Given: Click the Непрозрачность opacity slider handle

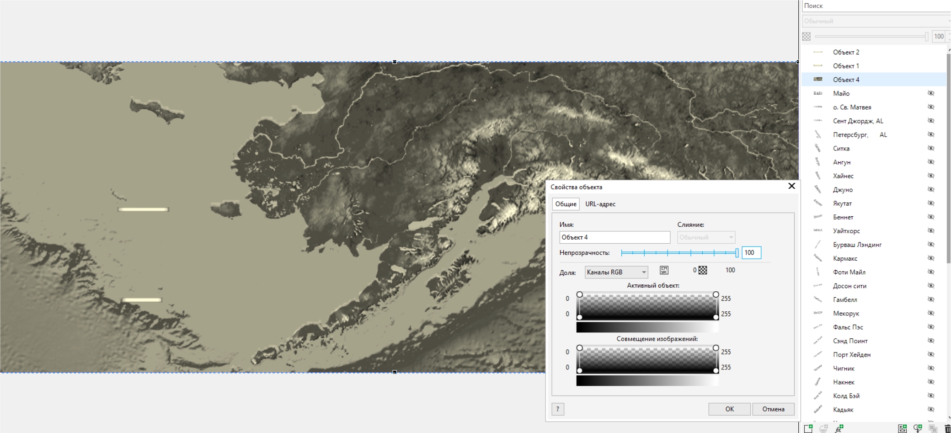Looking at the screenshot, I should pyautogui.click(x=737, y=253).
